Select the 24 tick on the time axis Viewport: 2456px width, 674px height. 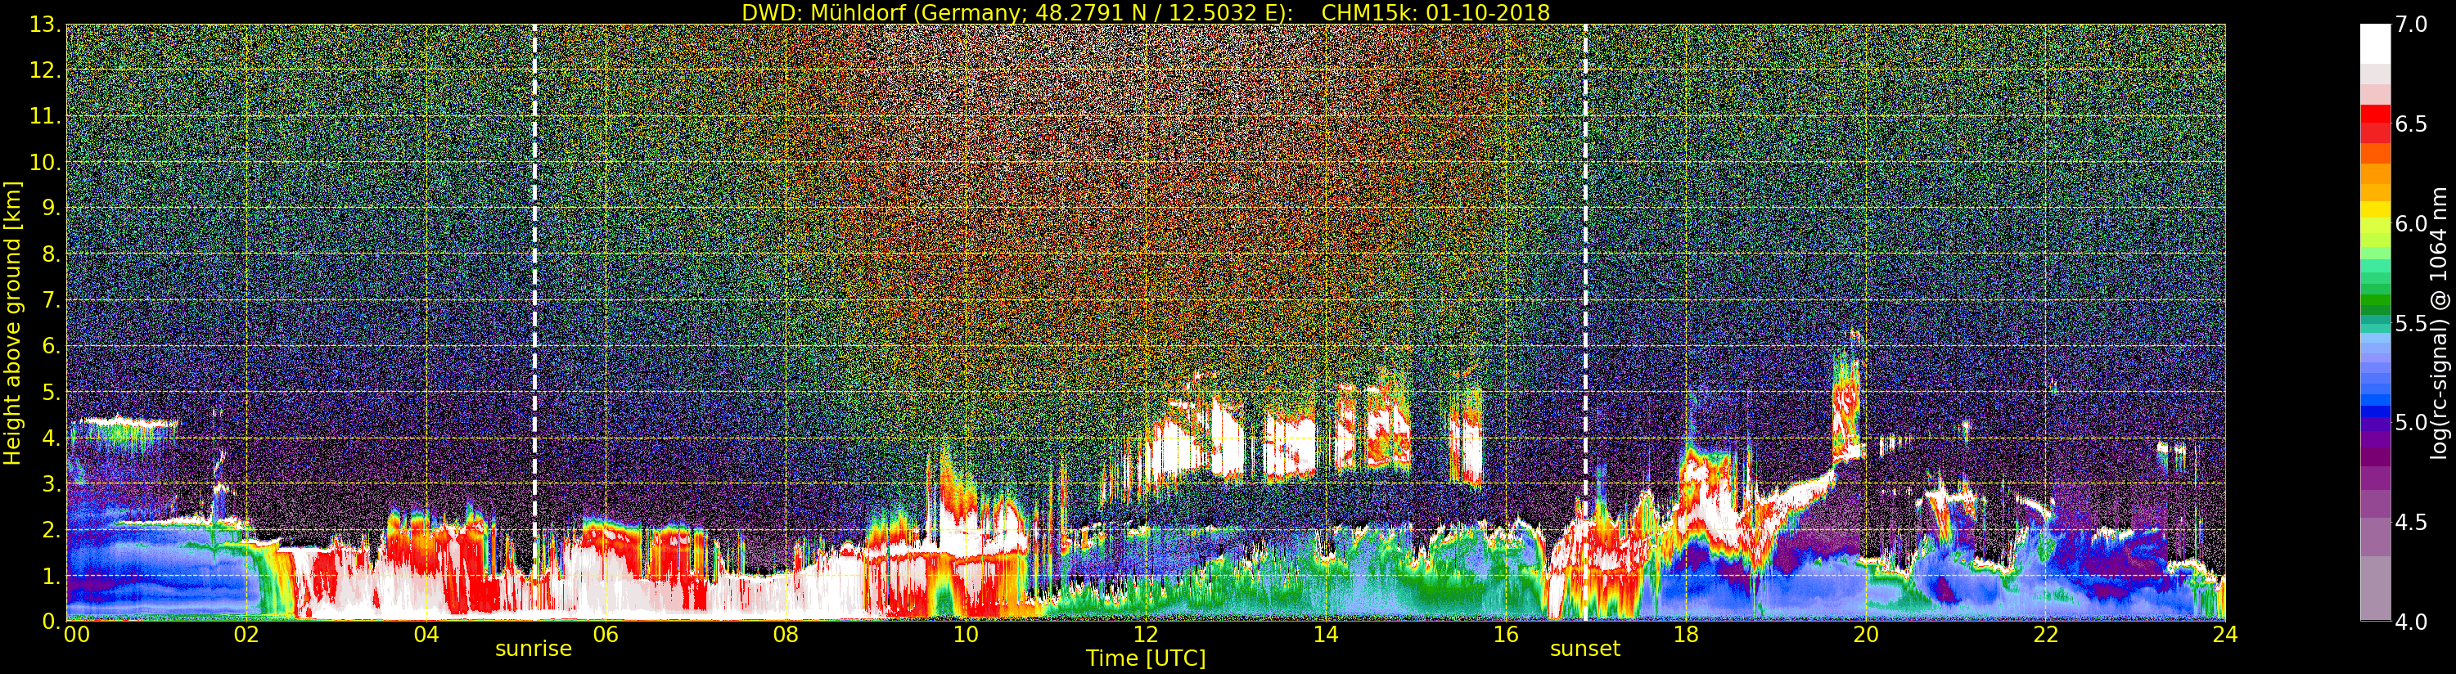point(2225,635)
